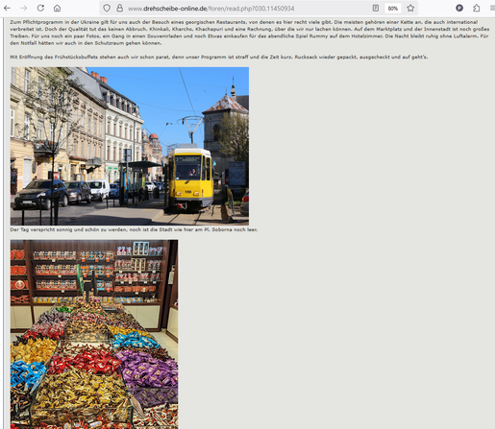Viewport: 495px width, 429px height.
Task: Click the paragraph starting 'Zum Pflichtprogramm in der Ukraine'
Action: click(x=250, y=33)
